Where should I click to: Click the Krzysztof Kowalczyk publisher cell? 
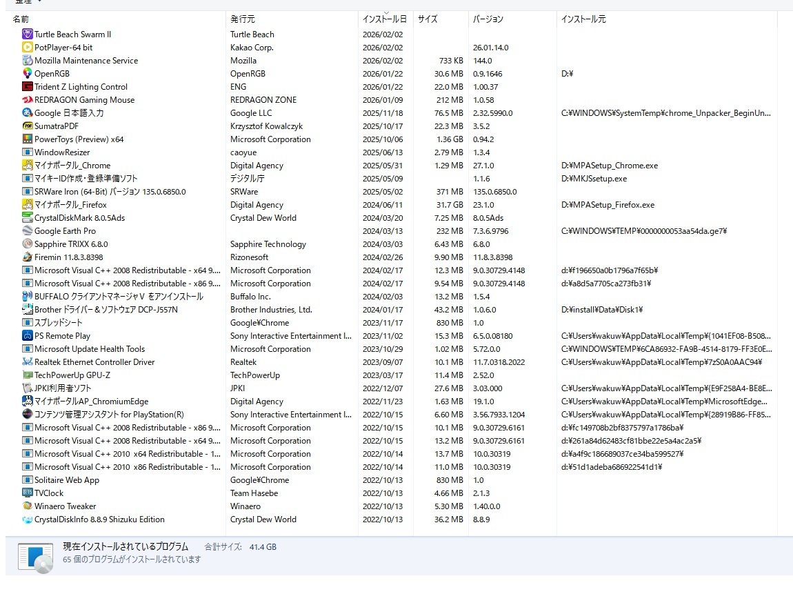pyautogui.click(x=267, y=126)
